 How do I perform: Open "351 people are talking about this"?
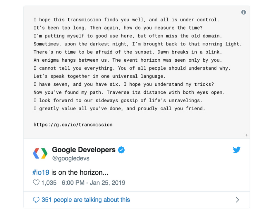click(86, 200)
